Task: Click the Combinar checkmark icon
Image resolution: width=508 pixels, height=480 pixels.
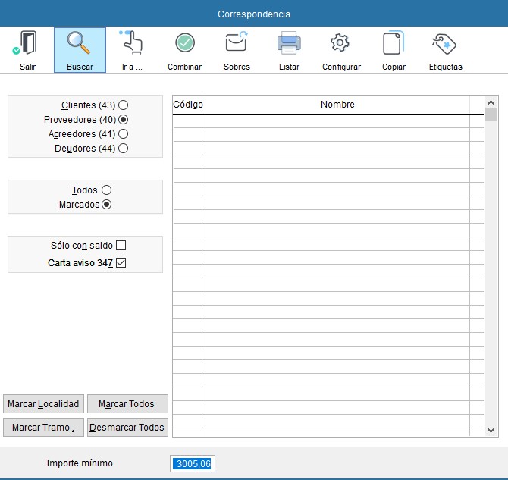Action: click(x=184, y=44)
